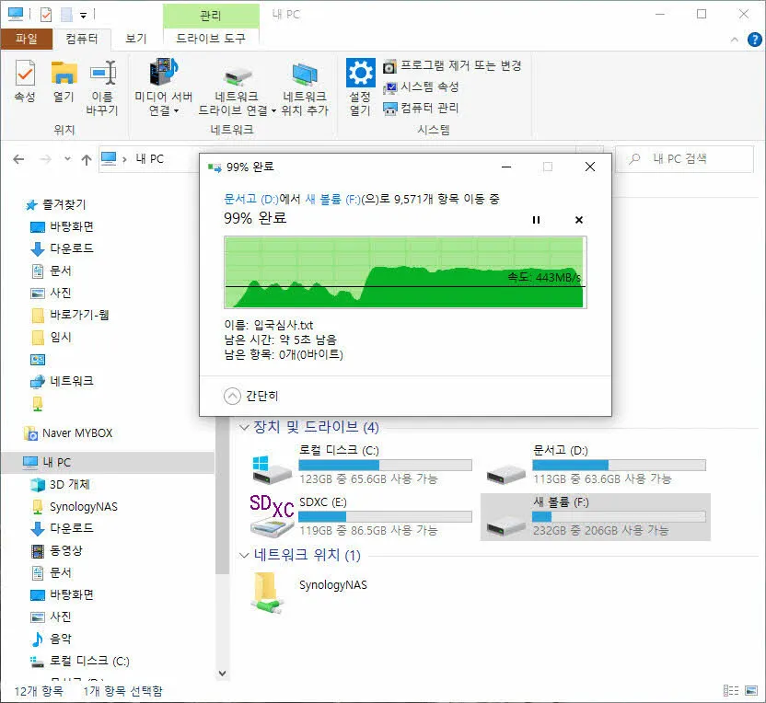766x703 pixels.
Task: Collapse the 네트워크 위치 group
Action: click(x=244, y=555)
